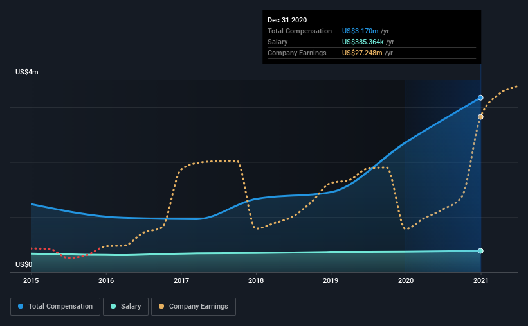Click the 2020 x-axis label
The height and width of the screenshot is (326, 528).
(x=406, y=280)
